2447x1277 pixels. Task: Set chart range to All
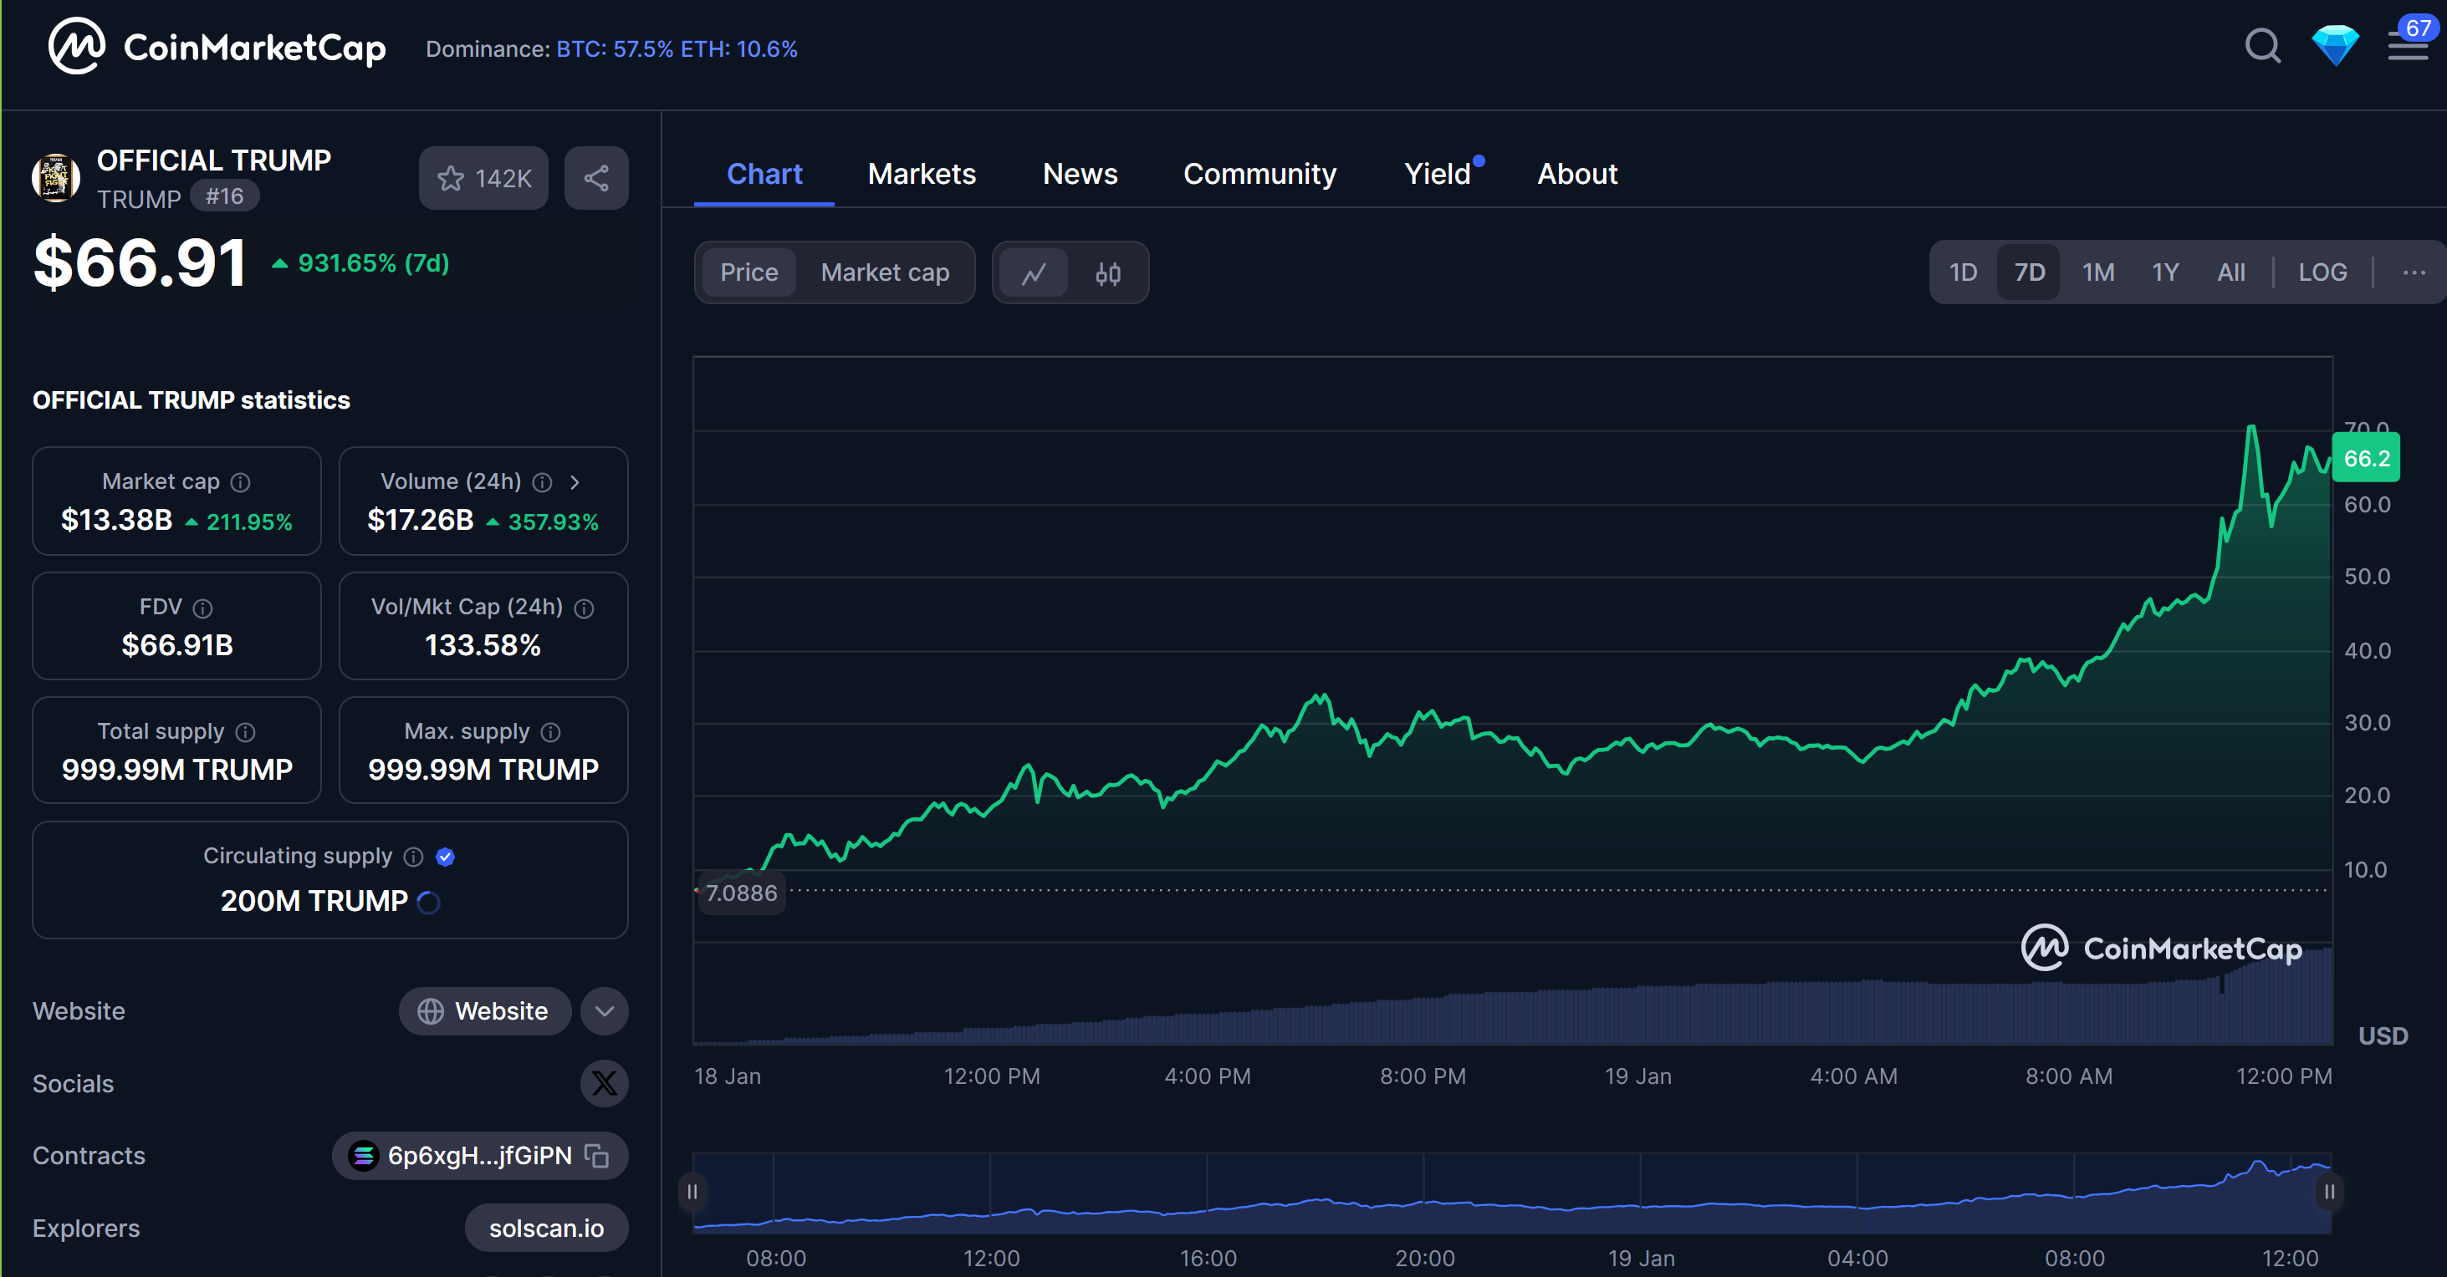coord(2230,272)
